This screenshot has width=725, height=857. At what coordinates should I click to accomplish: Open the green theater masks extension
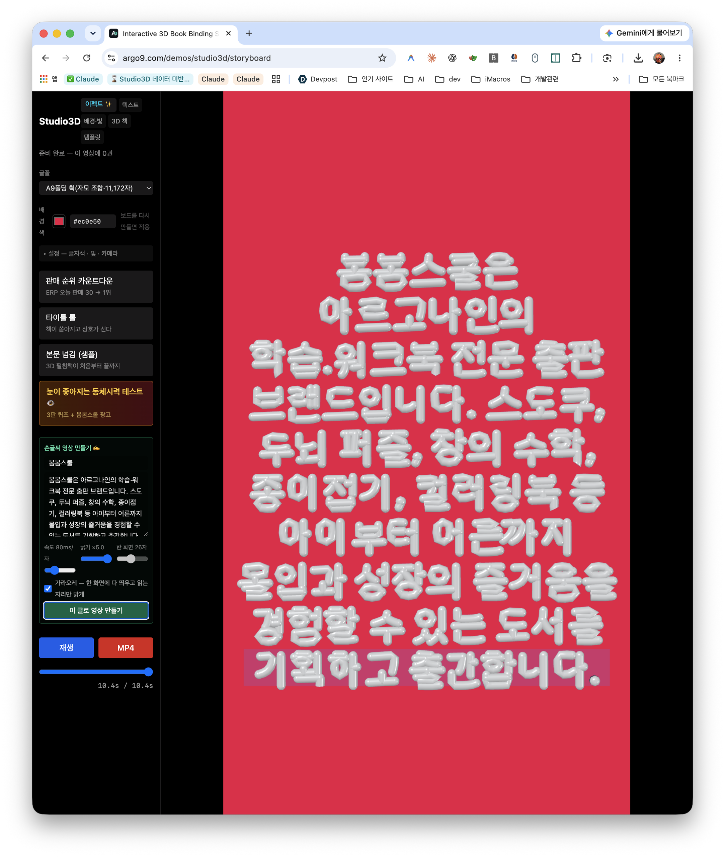point(473,58)
